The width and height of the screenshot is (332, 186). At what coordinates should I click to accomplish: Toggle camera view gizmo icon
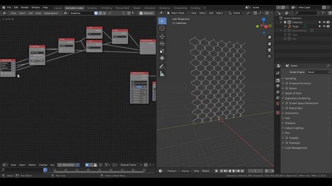[269, 50]
